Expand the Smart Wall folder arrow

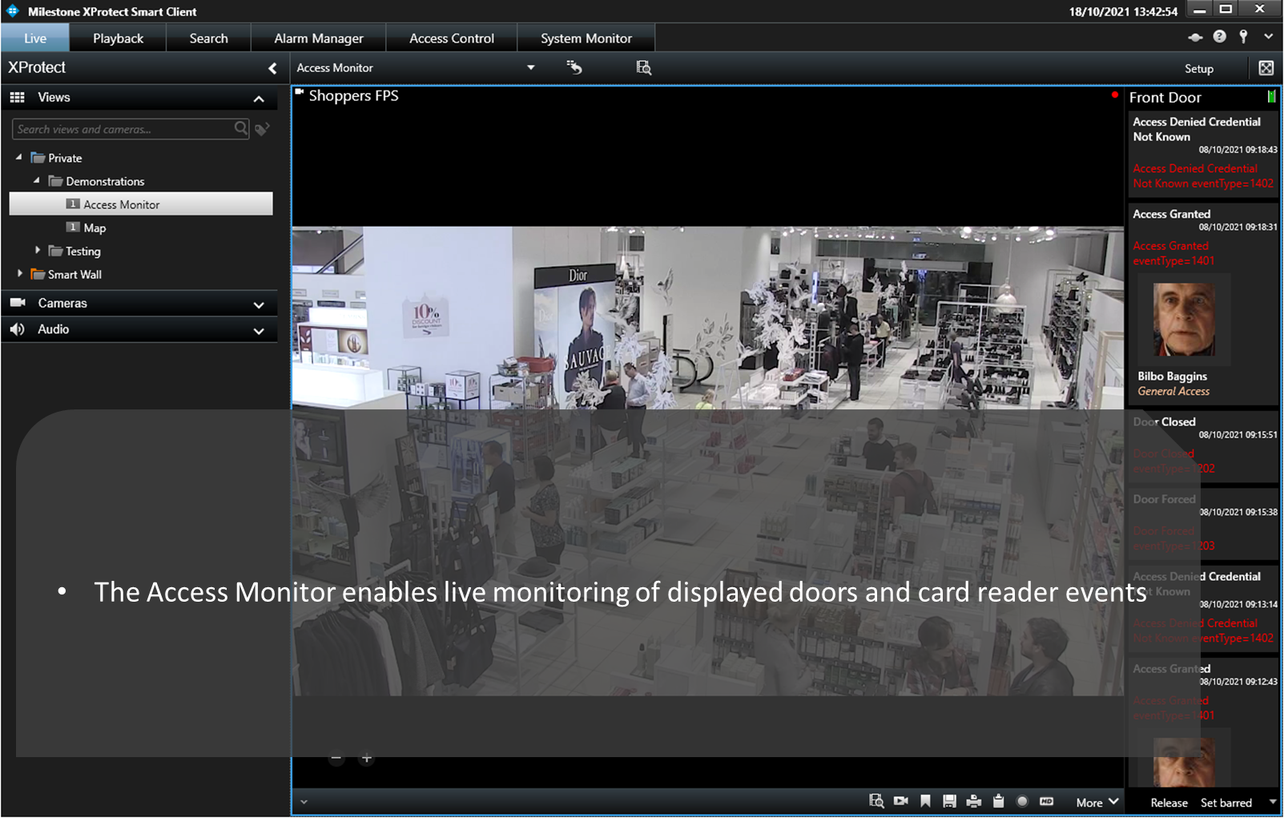[19, 273]
